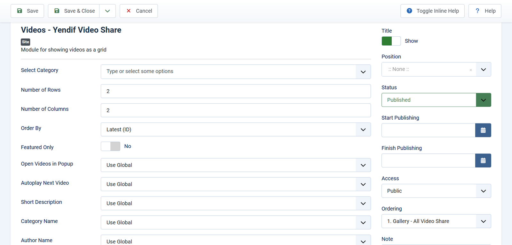Toggle the Featured Only switch
Screen dimensions: 512x245
(x=110, y=146)
